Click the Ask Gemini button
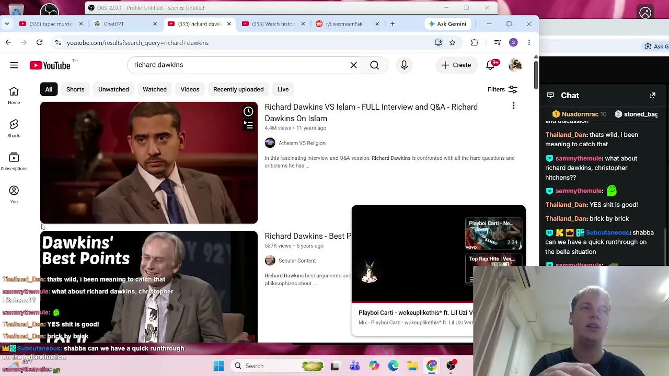 point(447,23)
